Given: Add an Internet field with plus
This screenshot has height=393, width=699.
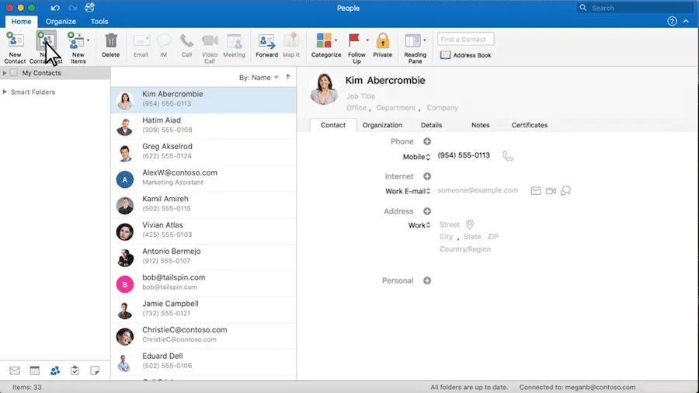Looking at the screenshot, I should [427, 176].
